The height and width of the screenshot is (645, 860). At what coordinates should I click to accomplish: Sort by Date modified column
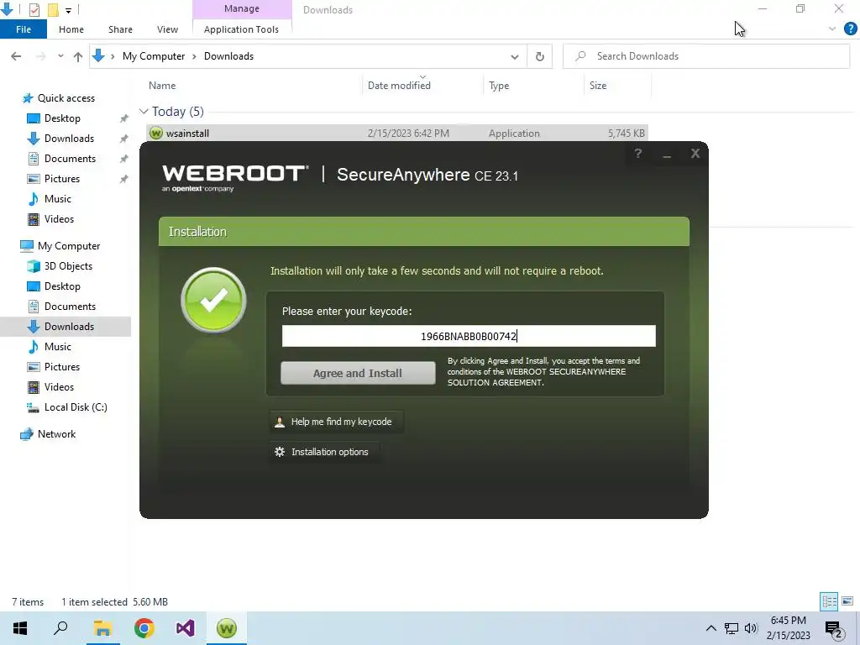[399, 86]
